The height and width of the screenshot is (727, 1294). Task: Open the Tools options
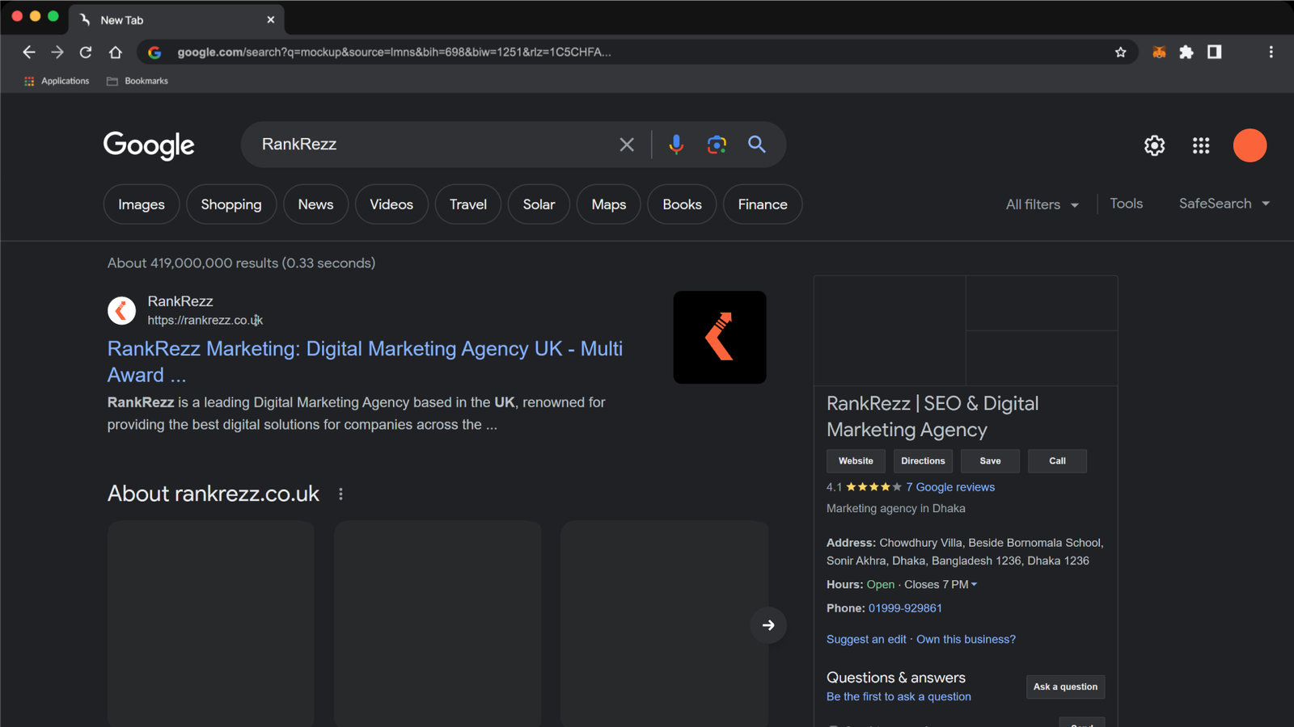1126,204
